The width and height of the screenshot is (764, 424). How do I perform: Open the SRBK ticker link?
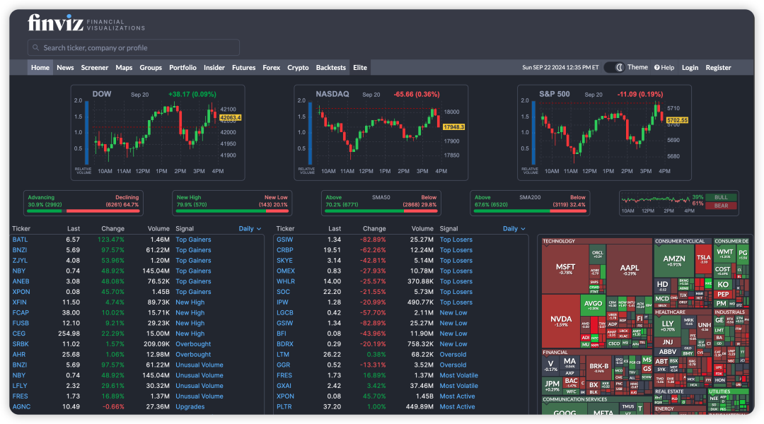pyautogui.click(x=21, y=343)
